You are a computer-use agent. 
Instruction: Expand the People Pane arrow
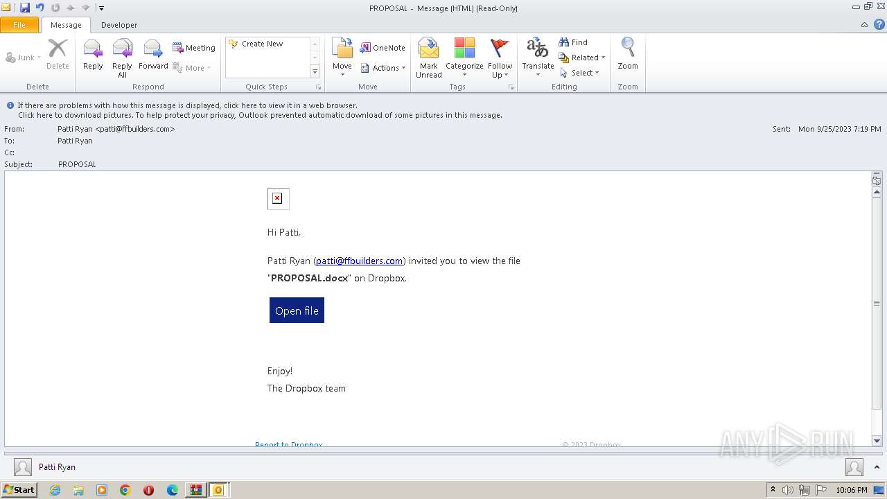point(877,467)
